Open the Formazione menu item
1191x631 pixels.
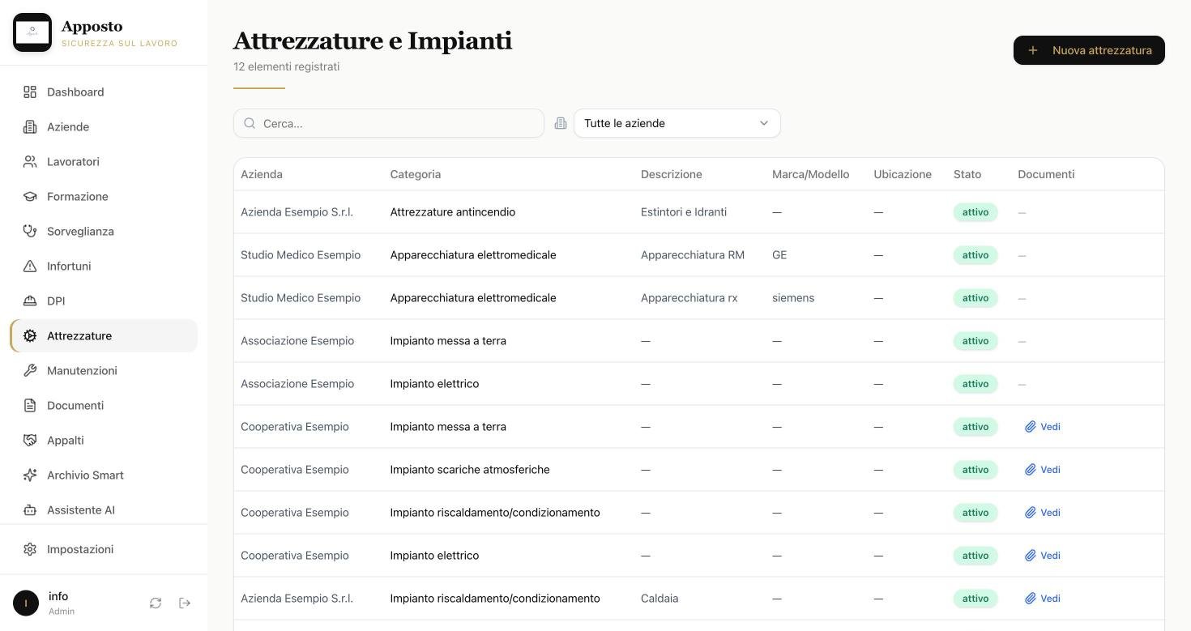tap(104, 197)
